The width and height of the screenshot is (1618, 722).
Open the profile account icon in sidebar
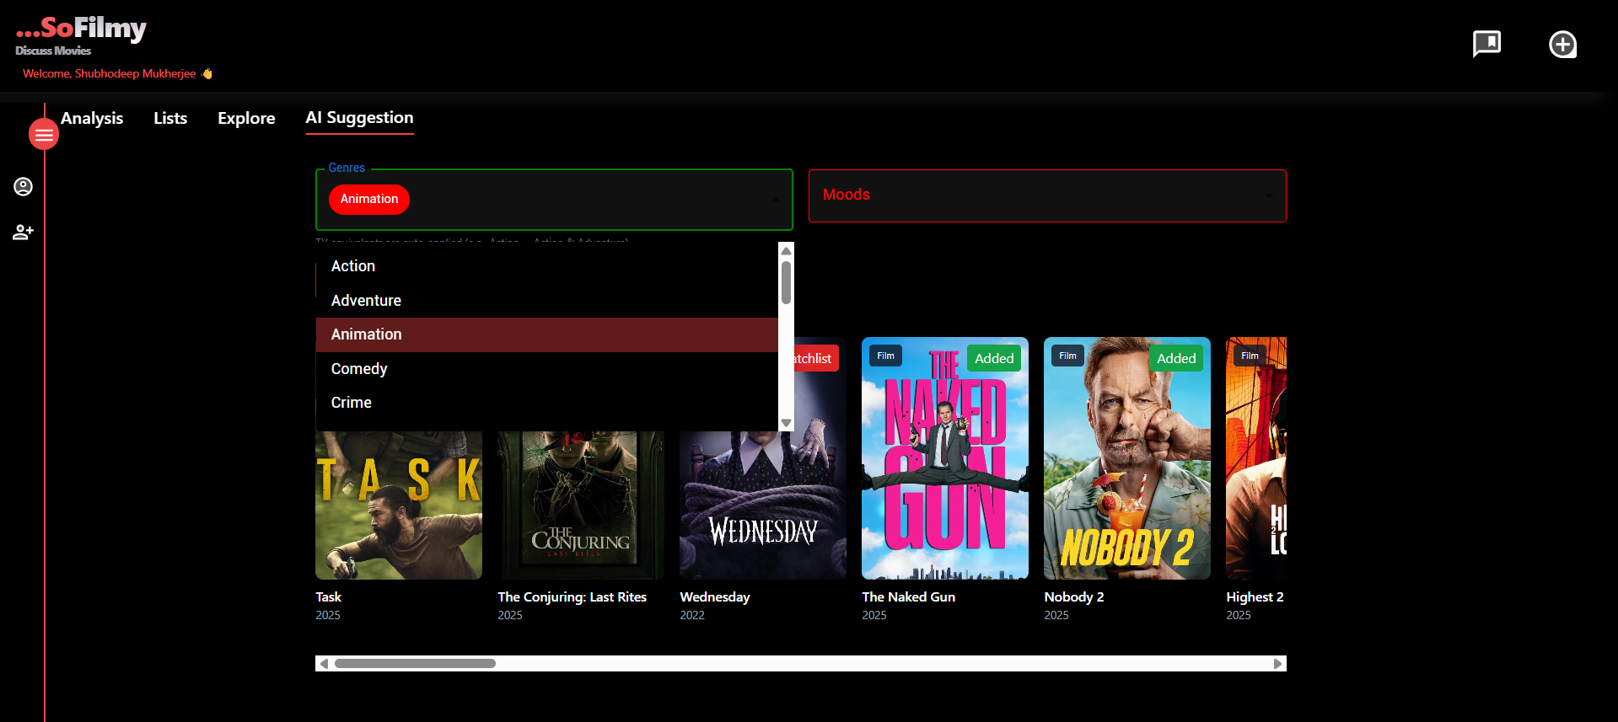pyautogui.click(x=23, y=186)
